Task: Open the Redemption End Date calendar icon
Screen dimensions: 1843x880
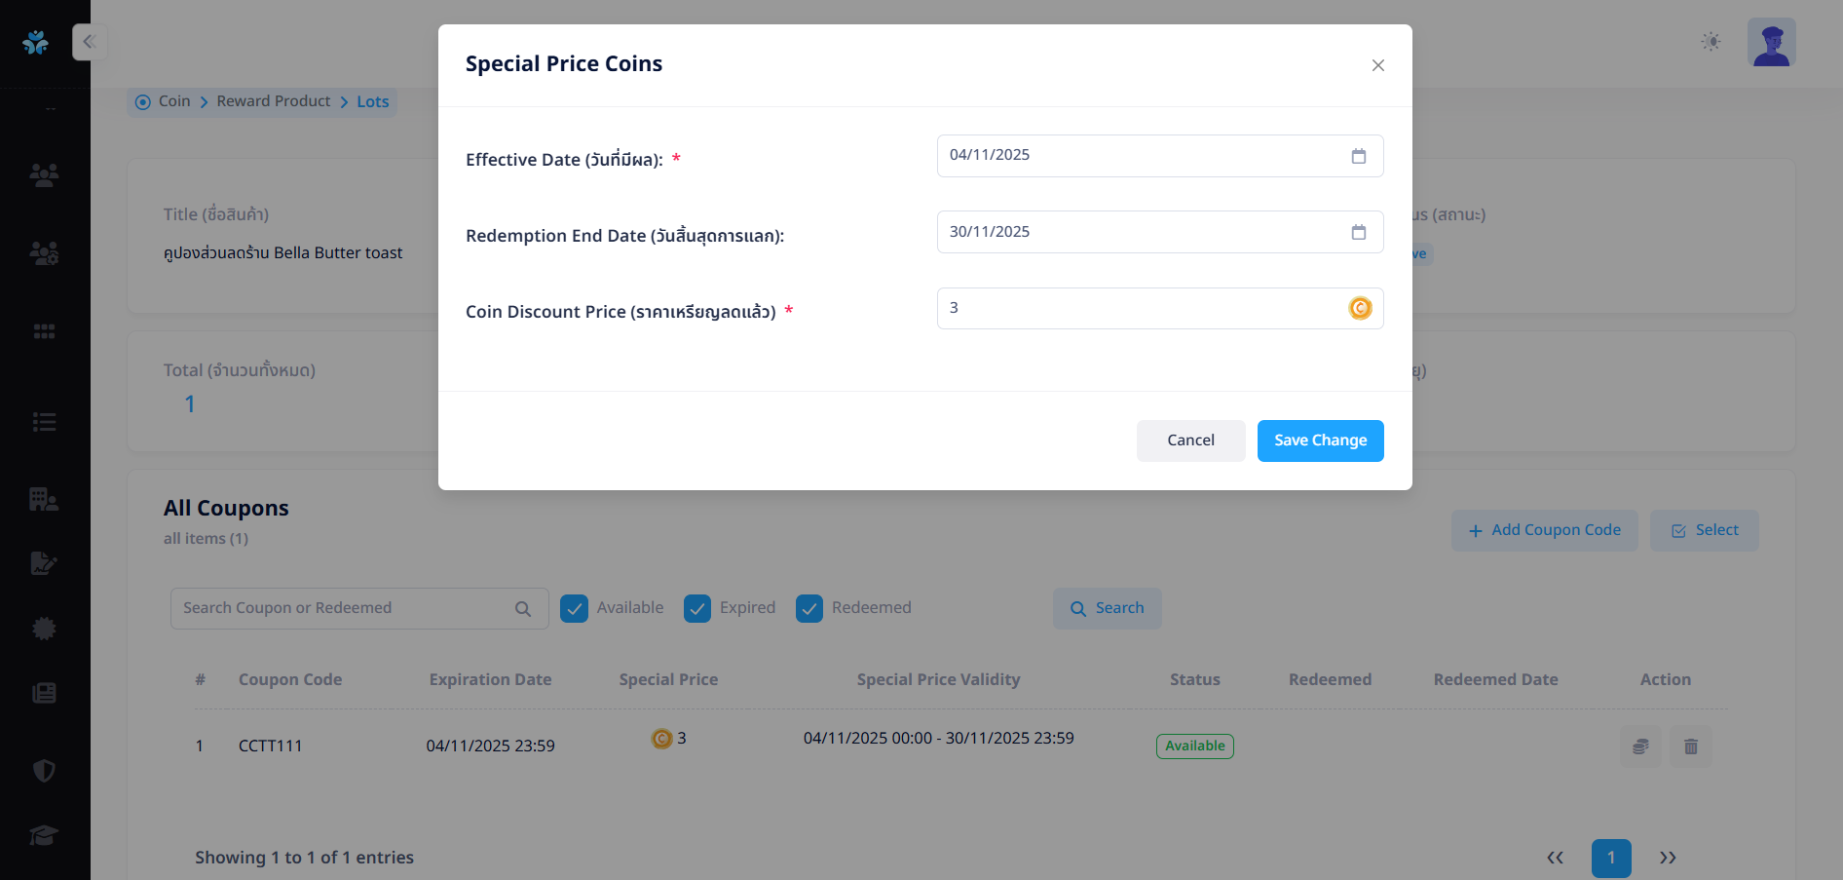Action: coord(1358,232)
